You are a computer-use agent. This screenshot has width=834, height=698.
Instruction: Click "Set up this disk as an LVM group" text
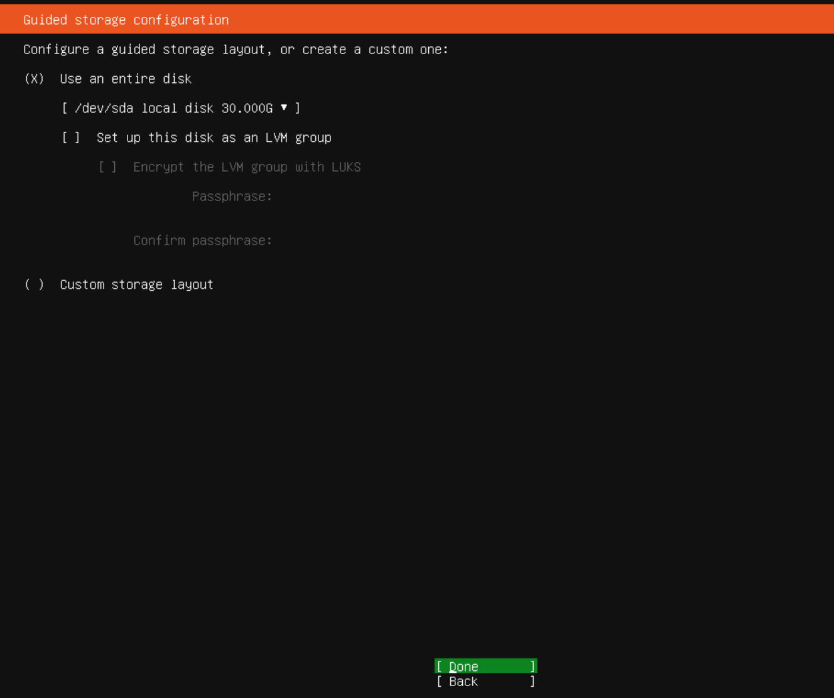pyautogui.click(x=214, y=138)
